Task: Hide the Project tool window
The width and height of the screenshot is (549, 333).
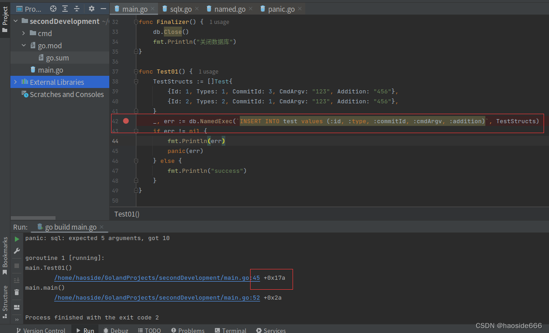Action: [x=103, y=8]
